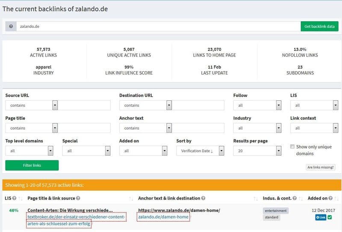Click the Filter links button
Viewport: 342px width, 232px height.
pos(32,165)
